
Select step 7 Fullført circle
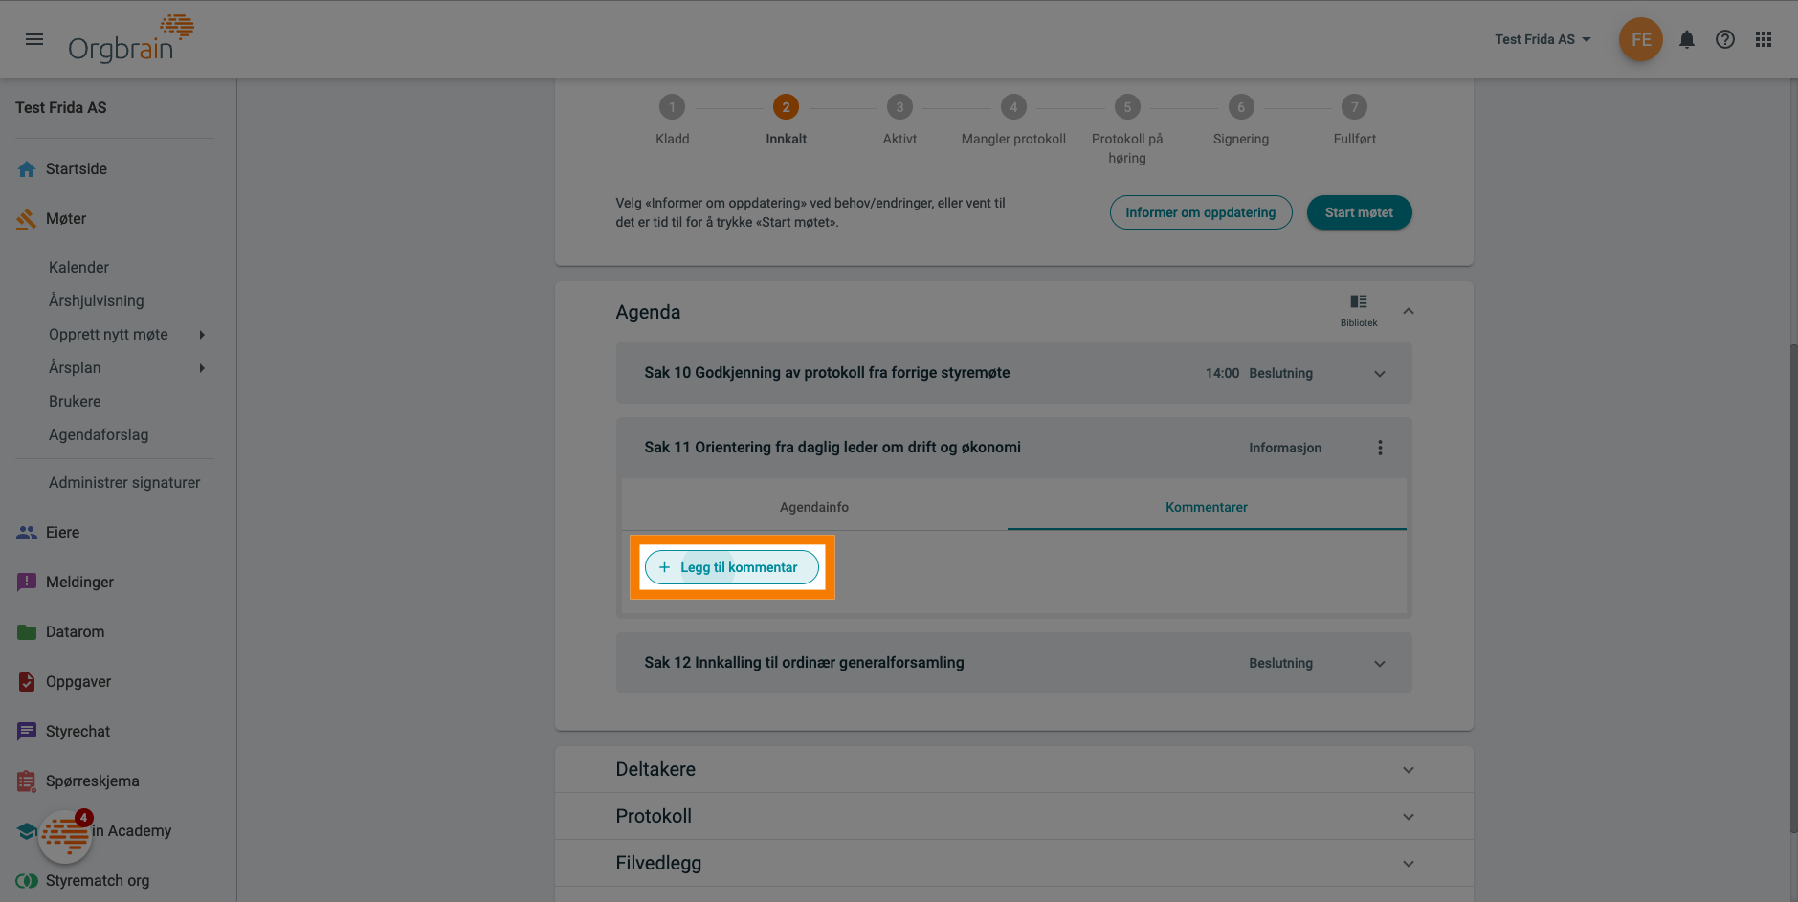[1354, 107]
